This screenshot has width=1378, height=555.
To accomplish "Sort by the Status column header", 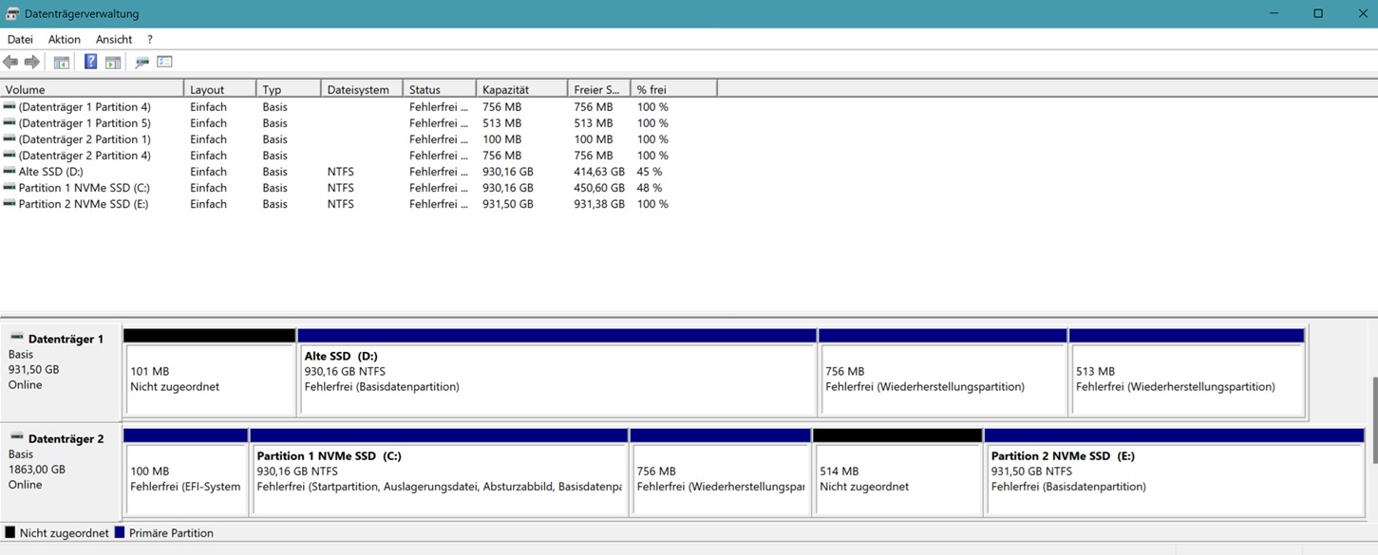I will 440,89.
